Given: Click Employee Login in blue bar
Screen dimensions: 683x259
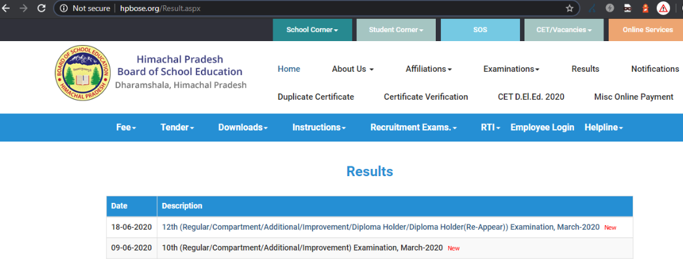Looking at the screenshot, I should pos(542,127).
